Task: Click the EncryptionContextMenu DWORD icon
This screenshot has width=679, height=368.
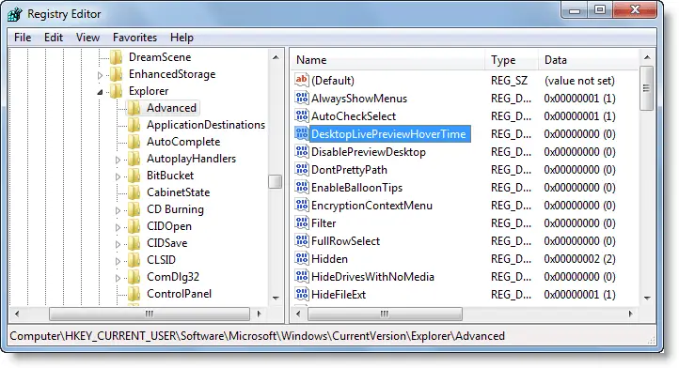Action: point(301,205)
